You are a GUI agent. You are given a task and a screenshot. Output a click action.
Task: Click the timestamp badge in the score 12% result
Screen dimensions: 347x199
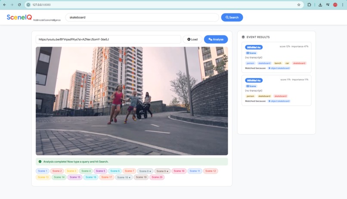254,47
